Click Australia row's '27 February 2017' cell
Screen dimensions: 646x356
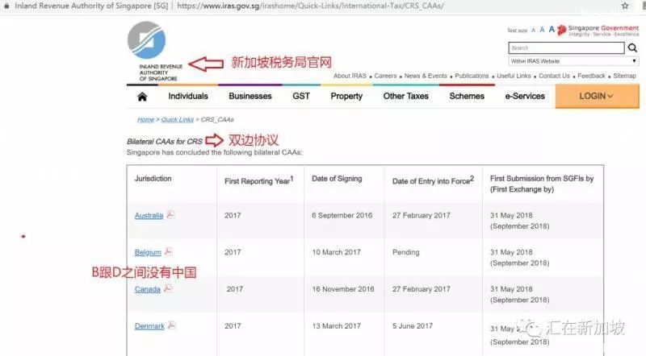(x=421, y=215)
